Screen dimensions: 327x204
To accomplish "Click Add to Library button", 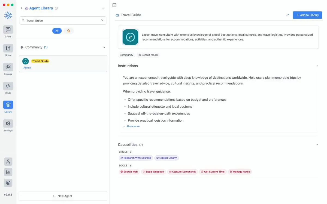I will point(307,15).
